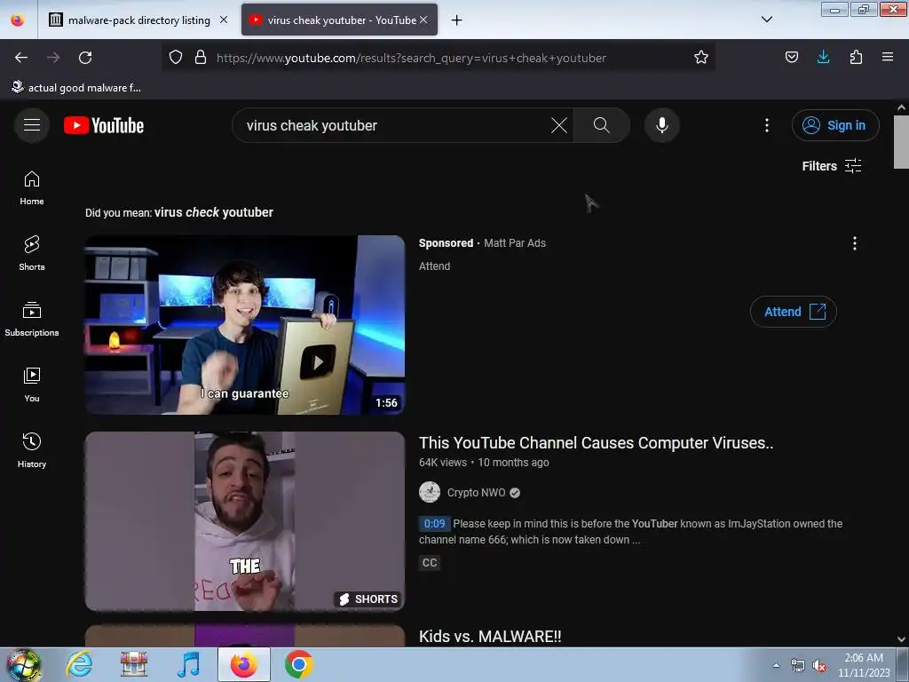Open 'Kids vs. MALWARE!!' video title
This screenshot has height=682, width=909.
[x=490, y=636]
